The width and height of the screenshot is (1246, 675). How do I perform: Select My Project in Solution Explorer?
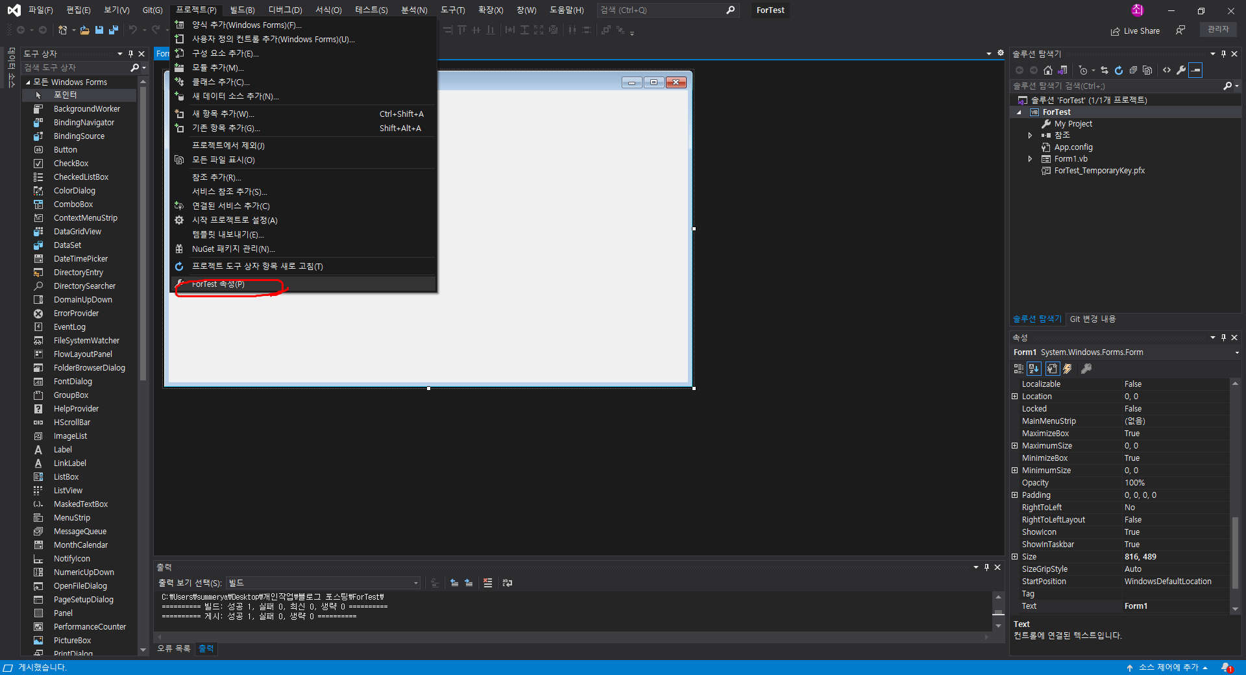pos(1073,124)
